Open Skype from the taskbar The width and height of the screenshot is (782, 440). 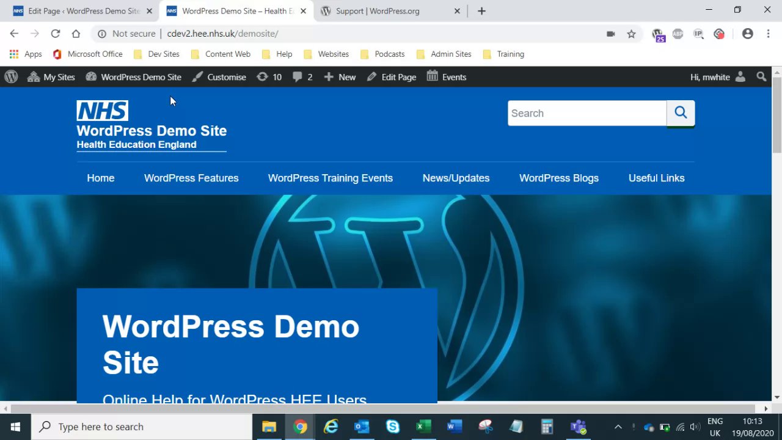[x=393, y=427]
